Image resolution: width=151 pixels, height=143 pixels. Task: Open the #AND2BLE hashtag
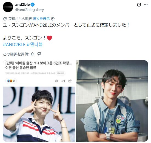click(x=14, y=44)
